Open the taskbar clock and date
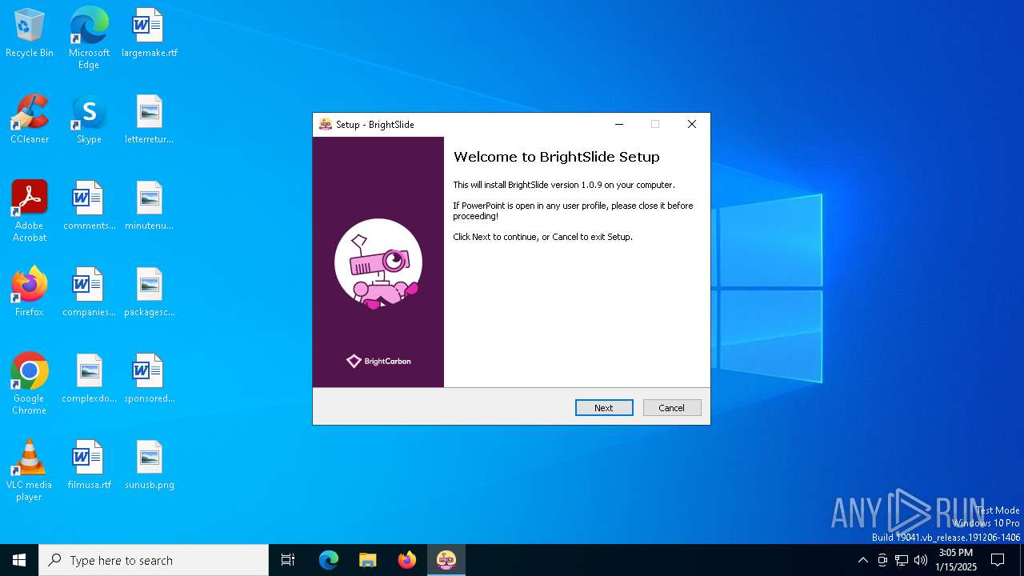 pos(956,560)
